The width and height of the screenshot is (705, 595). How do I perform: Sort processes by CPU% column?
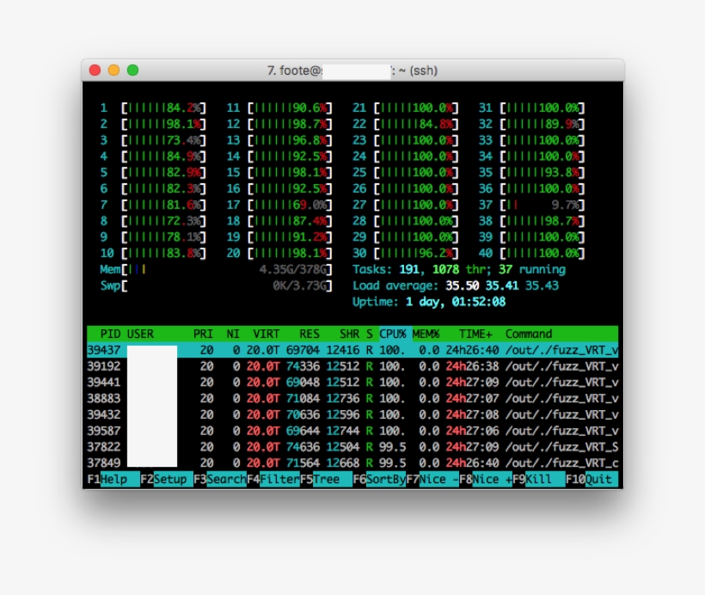[x=391, y=334]
